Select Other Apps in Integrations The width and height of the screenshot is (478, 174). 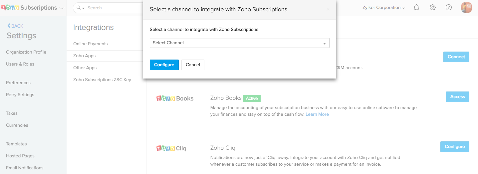coord(85,68)
